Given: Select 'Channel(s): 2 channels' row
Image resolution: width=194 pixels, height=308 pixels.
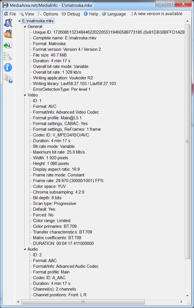Looking at the screenshot, I should tap(54, 289).
